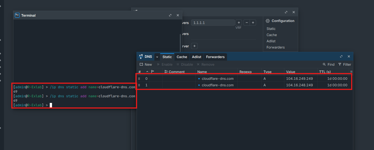Sort by the # column header
The image size is (374, 150).
(x=140, y=72)
